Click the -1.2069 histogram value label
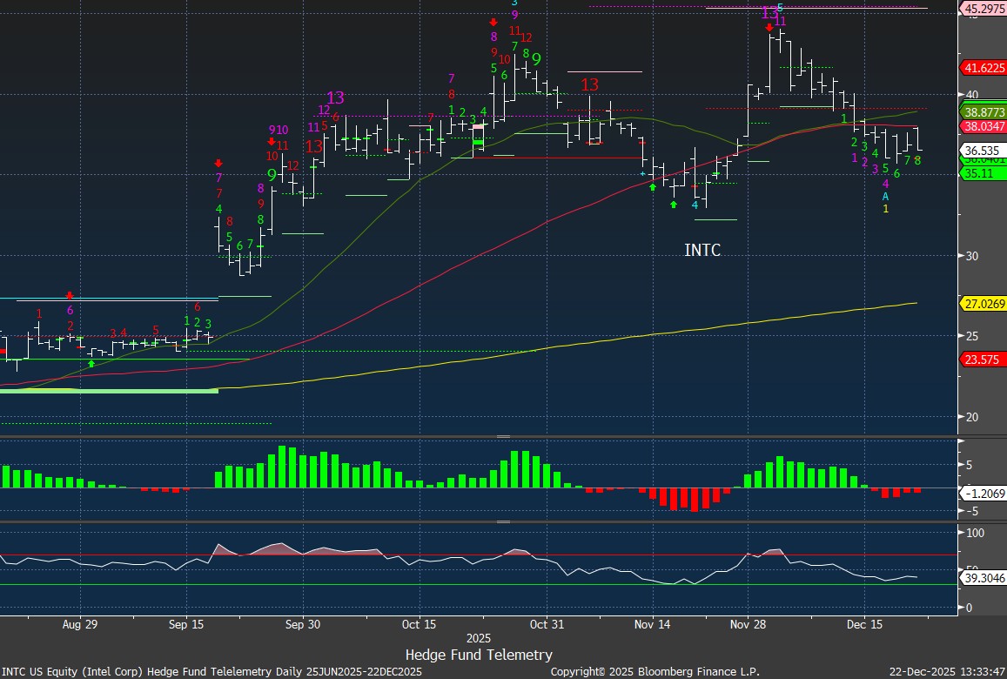 (984, 493)
